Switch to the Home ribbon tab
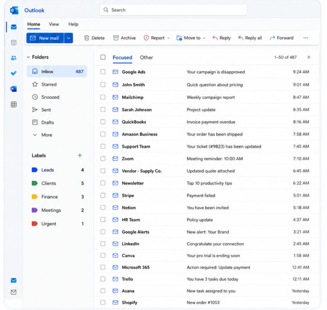This screenshot has height=310, width=327. (x=34, y=24)
